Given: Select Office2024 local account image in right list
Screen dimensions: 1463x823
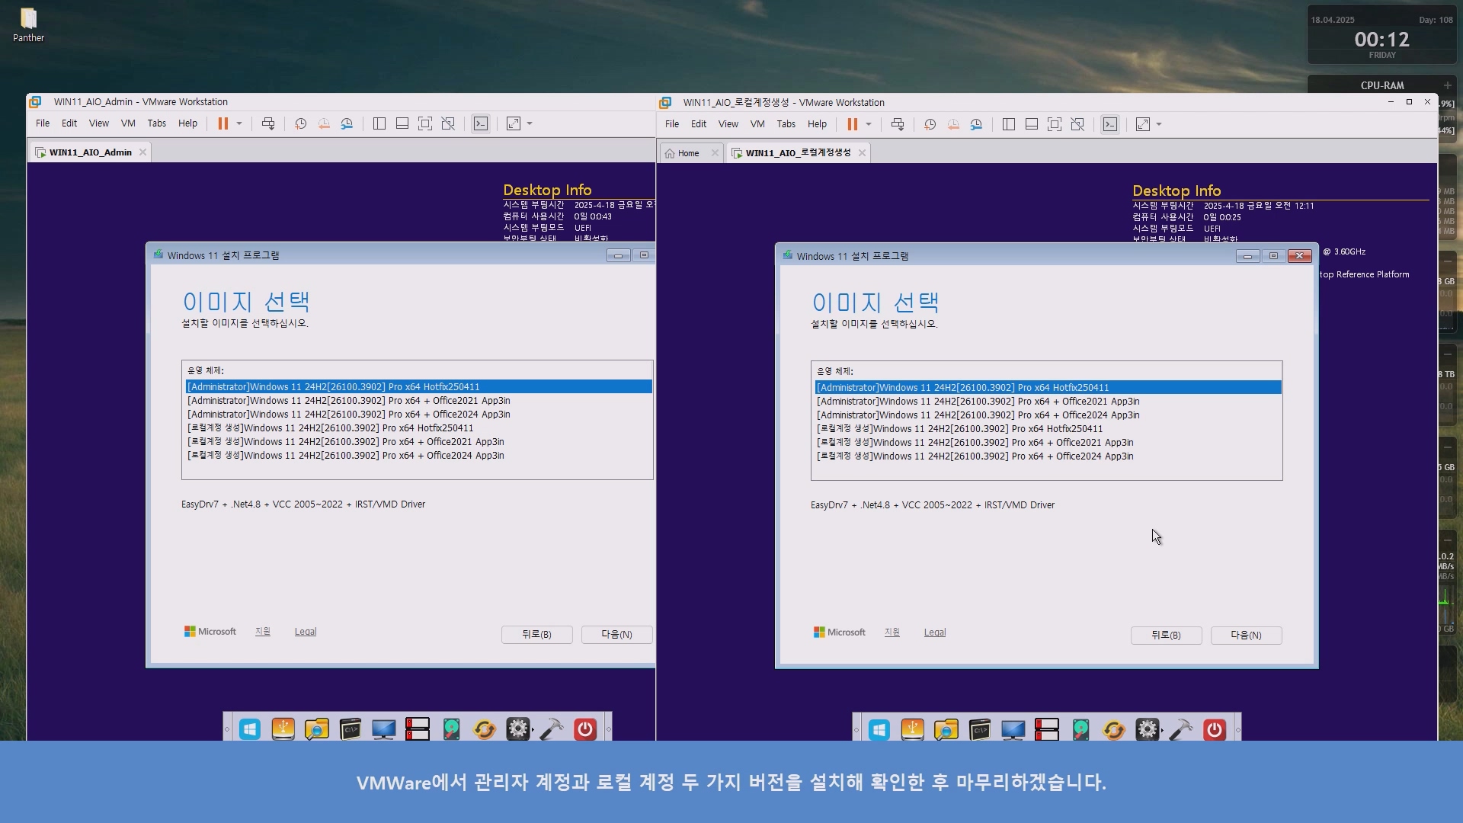Looking at the screenshot, I should coord(975,456).
